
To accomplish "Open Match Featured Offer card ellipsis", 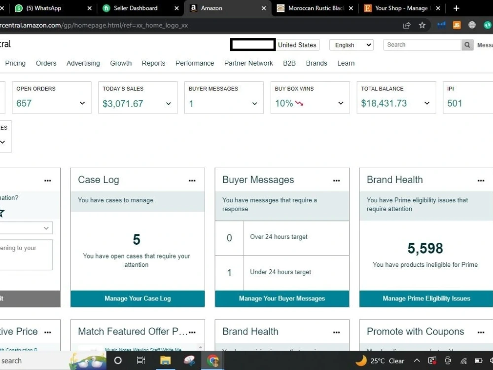I will (x=192, y=332).
